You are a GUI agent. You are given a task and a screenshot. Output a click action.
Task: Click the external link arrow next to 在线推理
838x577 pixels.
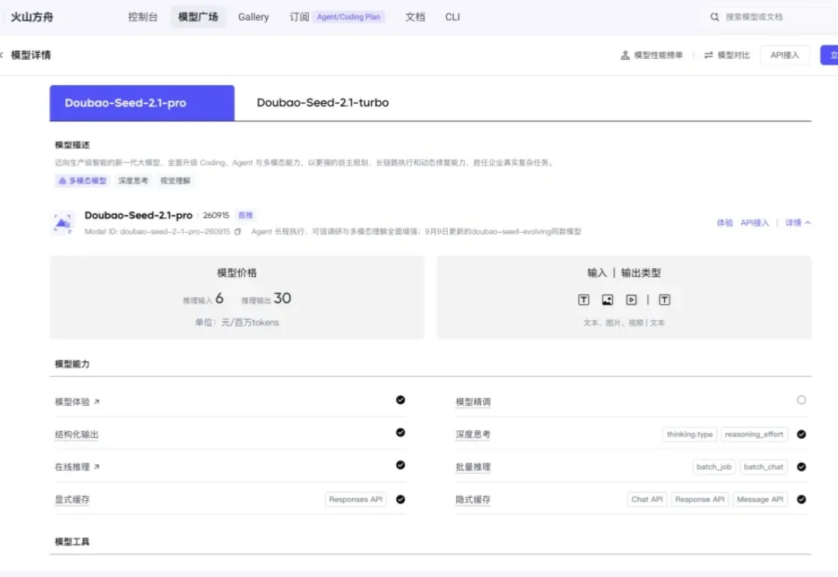(97, 467)
